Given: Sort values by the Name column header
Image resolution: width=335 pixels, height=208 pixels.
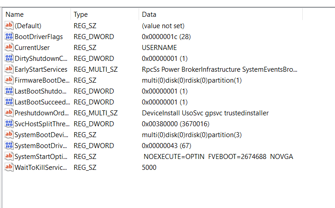Looking at the screenshot, I should click(x=36, y=15).
